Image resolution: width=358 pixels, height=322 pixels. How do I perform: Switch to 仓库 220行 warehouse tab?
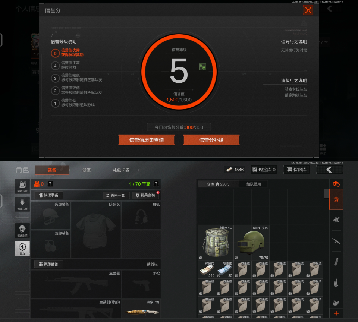click(219, 184)
